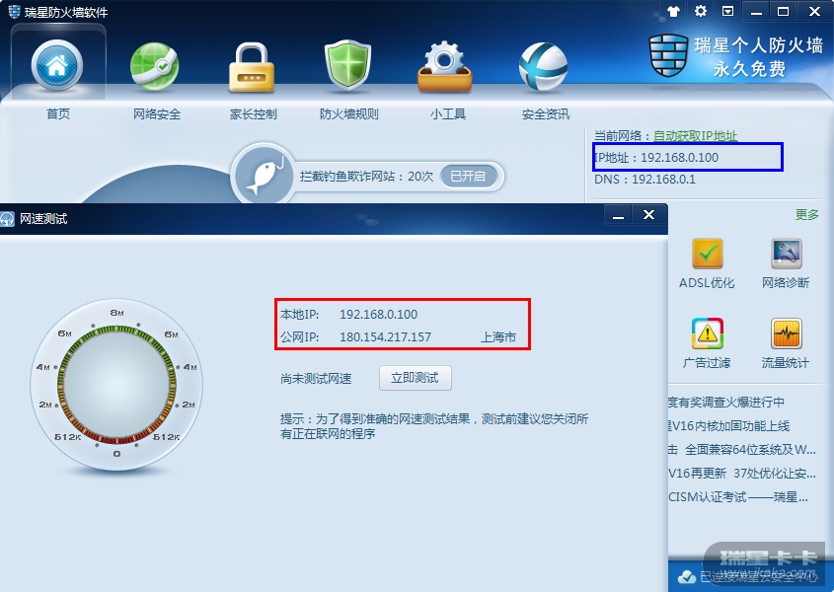Minimize the 网速测试 dialog
This screenshot has width=834, height=592.
(x=618, y=215)
